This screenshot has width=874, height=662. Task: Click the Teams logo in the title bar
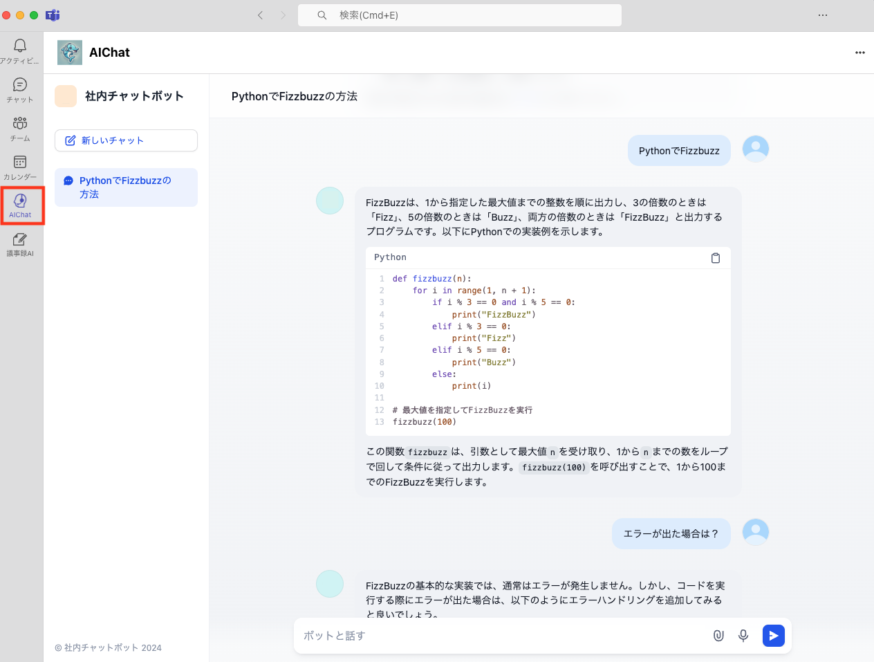point(53,15)
